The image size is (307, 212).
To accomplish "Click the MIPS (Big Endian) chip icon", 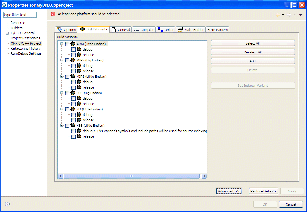I will tap(73, 60).
